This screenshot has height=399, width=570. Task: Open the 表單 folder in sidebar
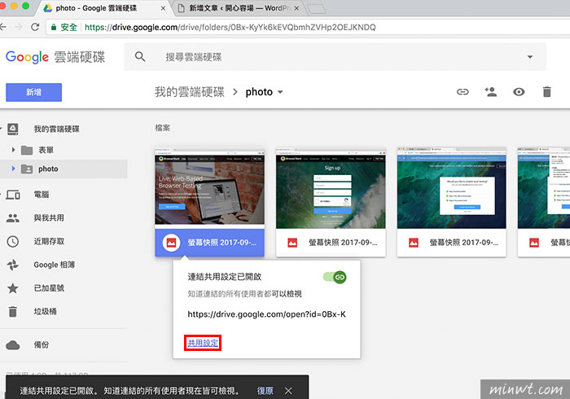point(46,150)
